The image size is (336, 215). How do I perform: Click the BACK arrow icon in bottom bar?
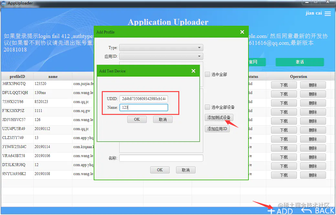(306, 212)
